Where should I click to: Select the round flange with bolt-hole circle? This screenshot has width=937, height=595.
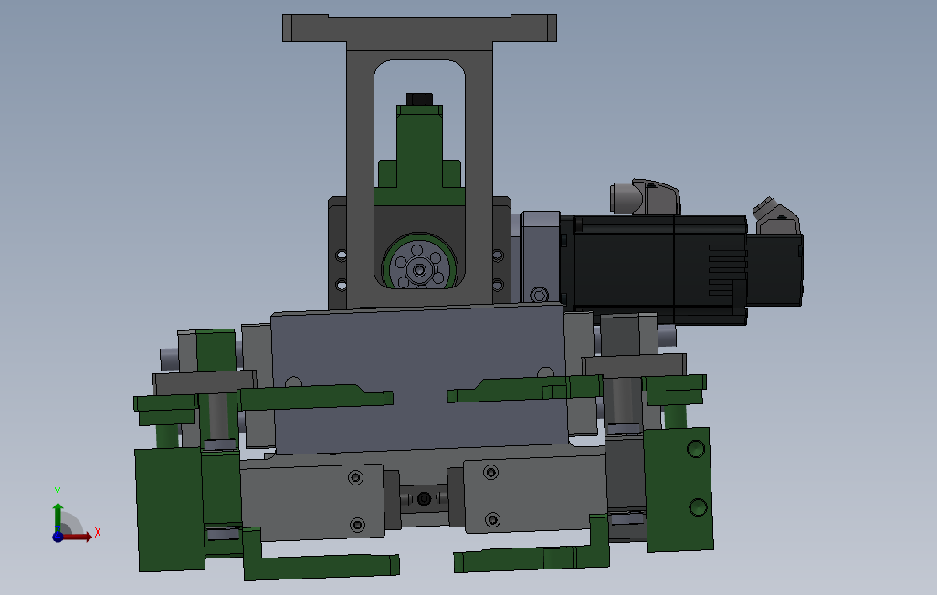coord(419,262)
